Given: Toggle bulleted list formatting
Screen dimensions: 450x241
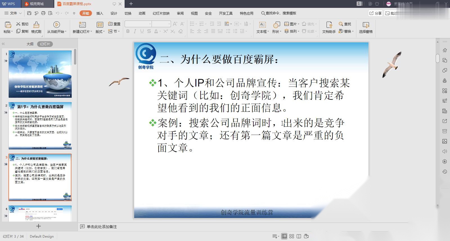Looking at the screenshot, I should pyautogui.click(x=192, y=24).
